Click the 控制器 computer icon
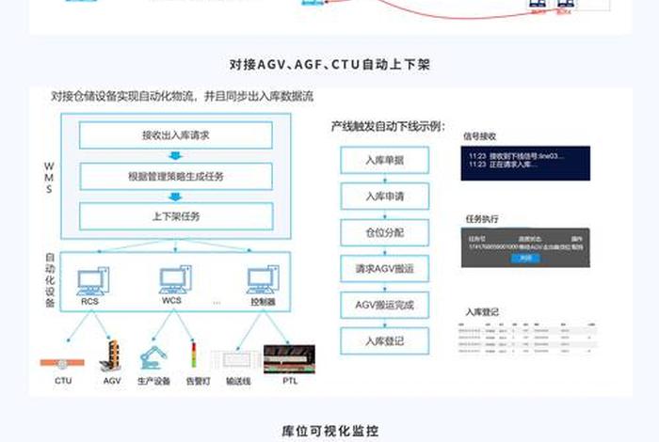Screen dimensions: 659x442 (263, 280)
